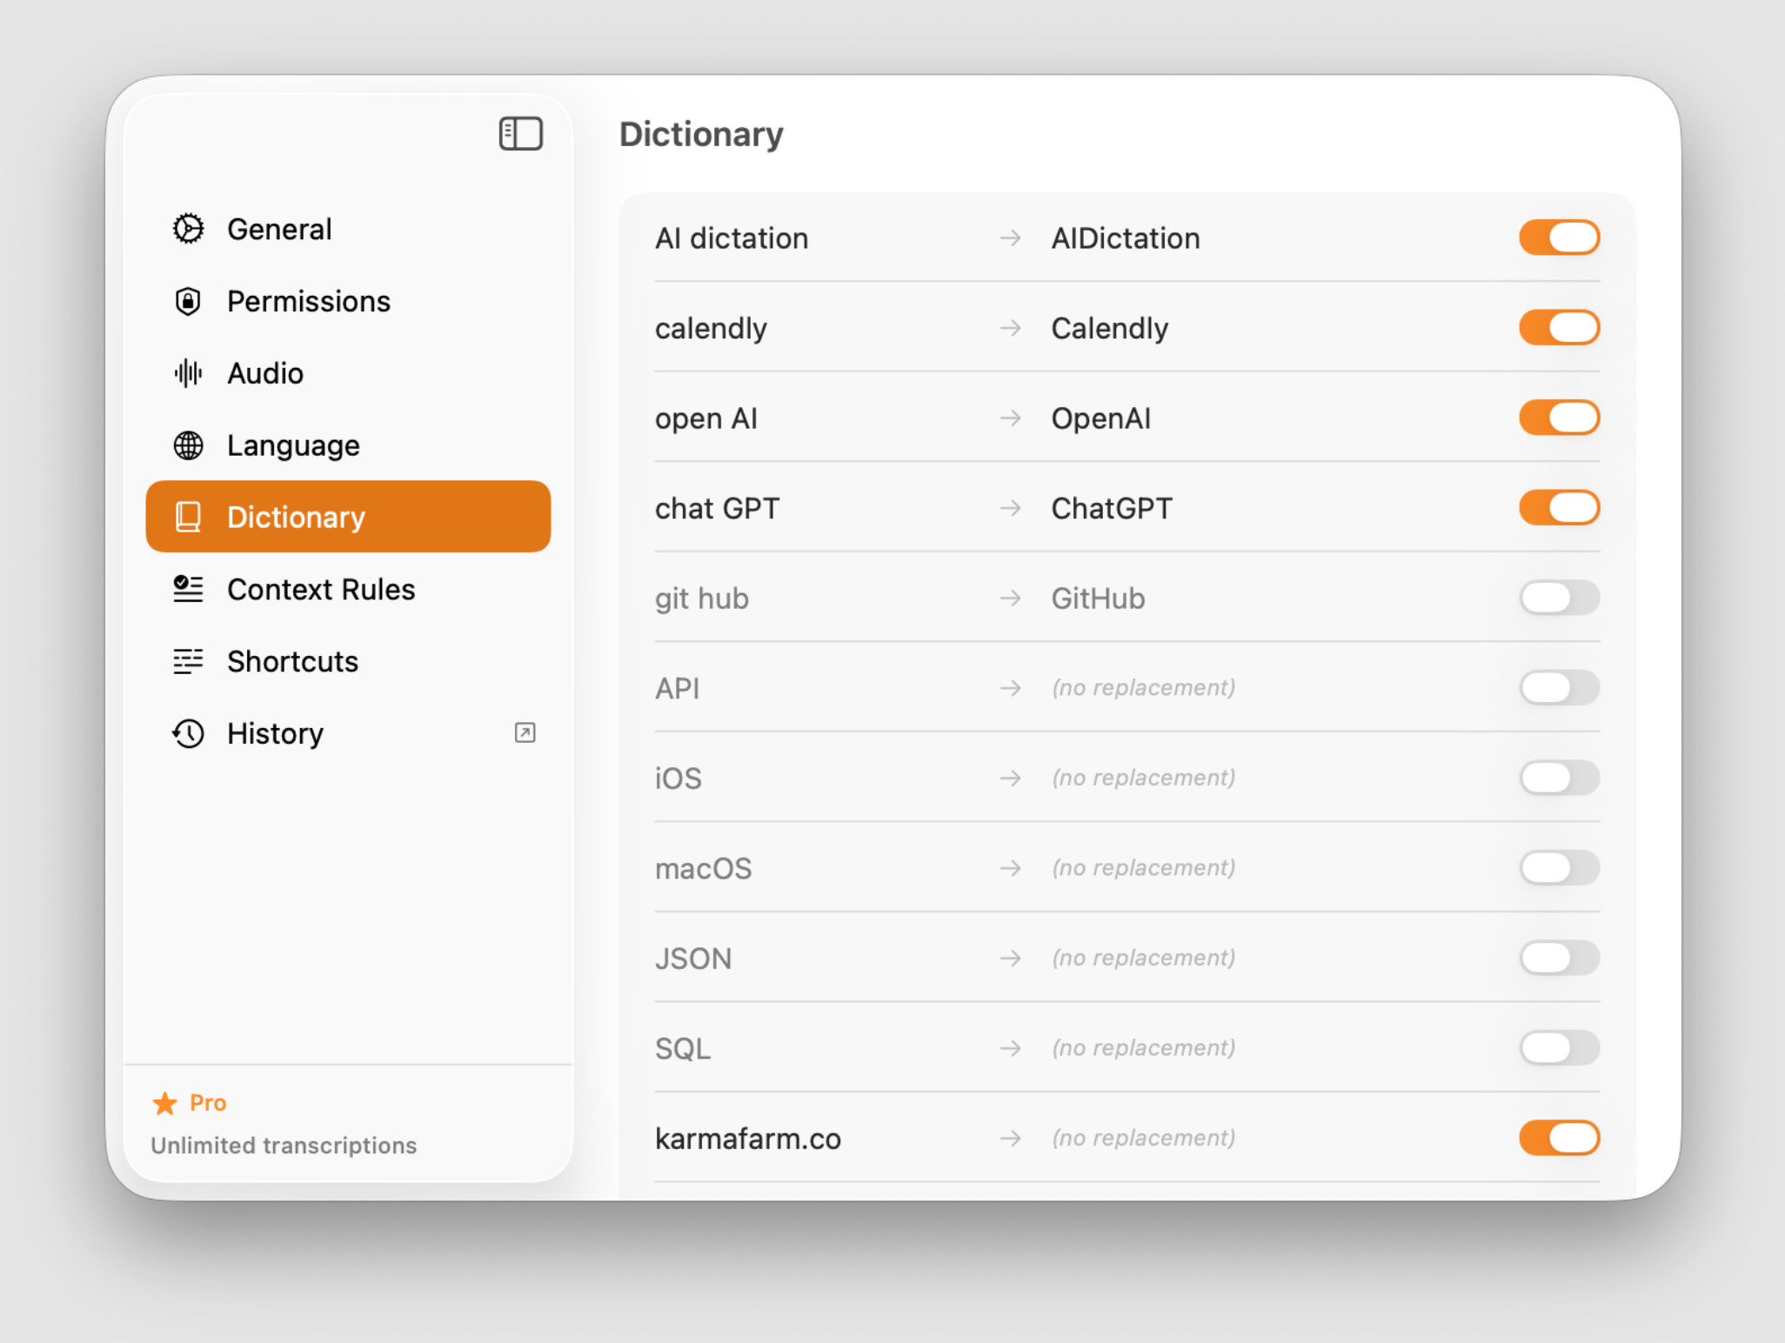
Task: Click the General gear icon
Action: 188,229
